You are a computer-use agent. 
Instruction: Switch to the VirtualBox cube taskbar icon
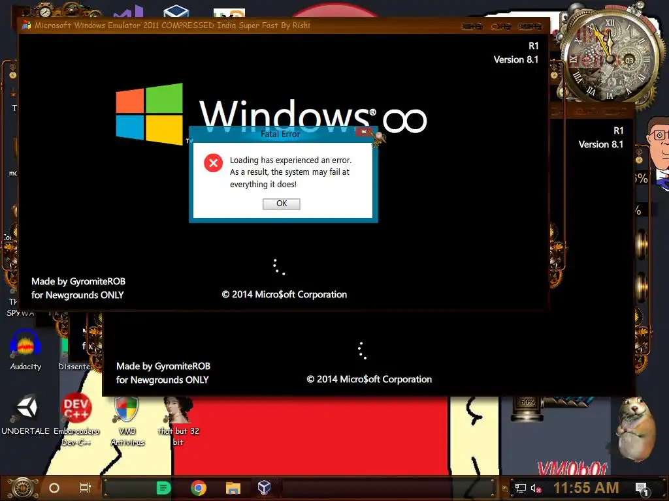[264, 487]
